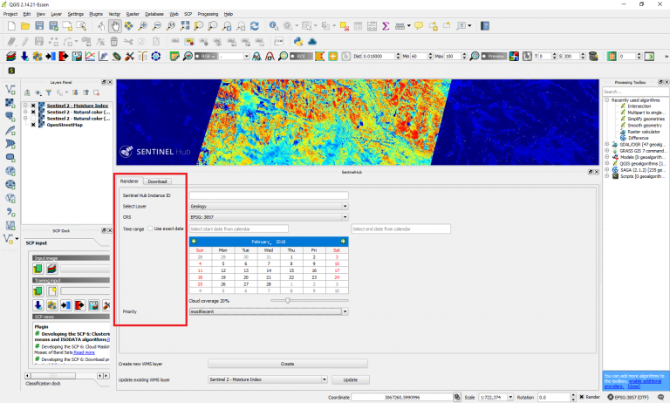670x403 pixels.
Task: Click the Sentinel Hub Instance ID field
Action: click(x=269, y=195)
